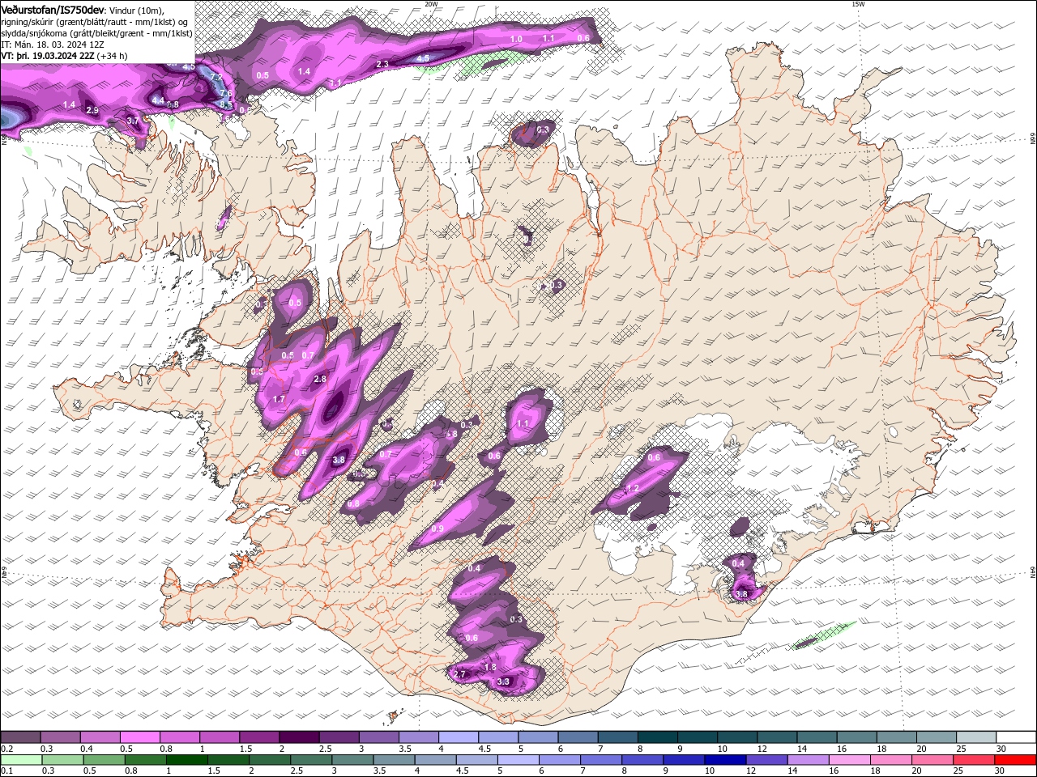
Task: Click the 4.4 value in the Westfjords band
Action: (x=159, y=100)
